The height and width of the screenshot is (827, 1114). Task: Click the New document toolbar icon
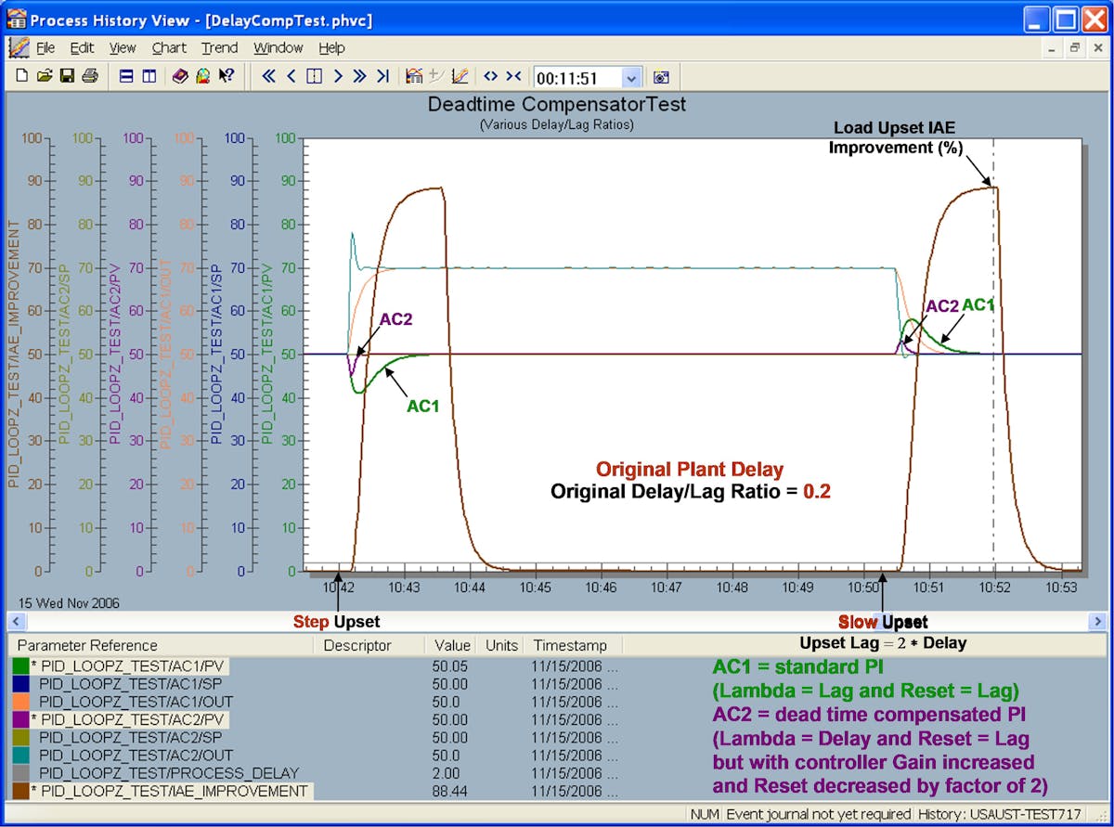[x=21, y=77]
